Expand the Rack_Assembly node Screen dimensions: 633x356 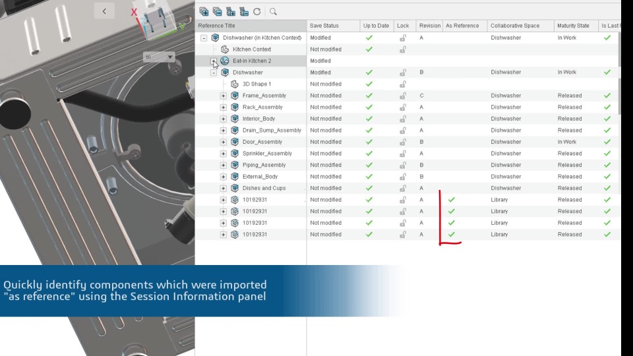click(224, 107)
